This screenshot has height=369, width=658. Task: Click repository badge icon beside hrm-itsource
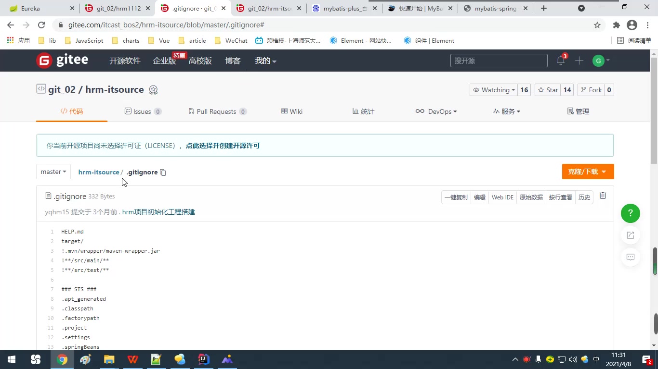pyautogui.click(x=153, y=90)
